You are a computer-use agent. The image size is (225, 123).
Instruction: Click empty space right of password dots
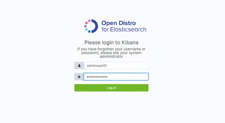(x=128, y=77)
